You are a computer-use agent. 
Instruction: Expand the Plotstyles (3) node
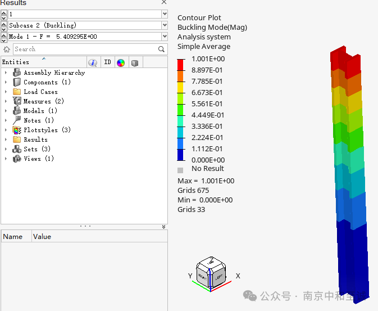coord(6,130)
